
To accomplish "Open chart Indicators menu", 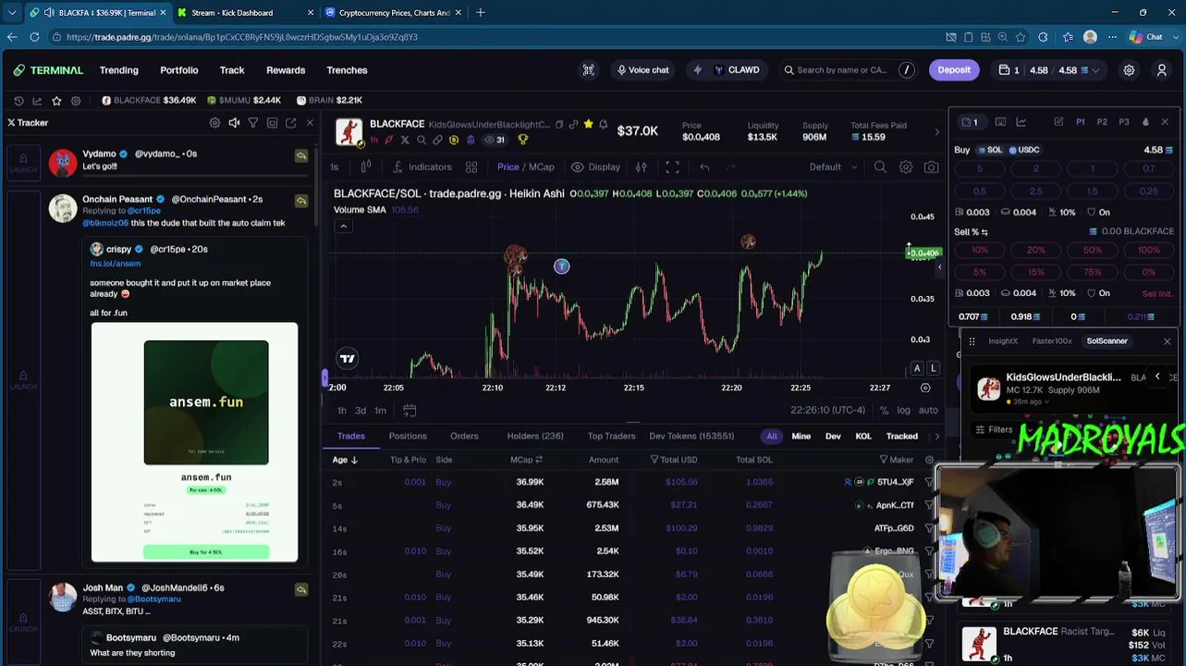I will click(422, 167).
